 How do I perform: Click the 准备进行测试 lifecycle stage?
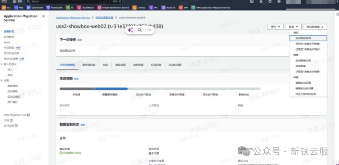click(x=110, y=95)
